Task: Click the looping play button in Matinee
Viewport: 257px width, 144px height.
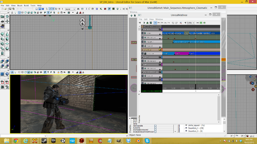Action: tap(147, 23)
